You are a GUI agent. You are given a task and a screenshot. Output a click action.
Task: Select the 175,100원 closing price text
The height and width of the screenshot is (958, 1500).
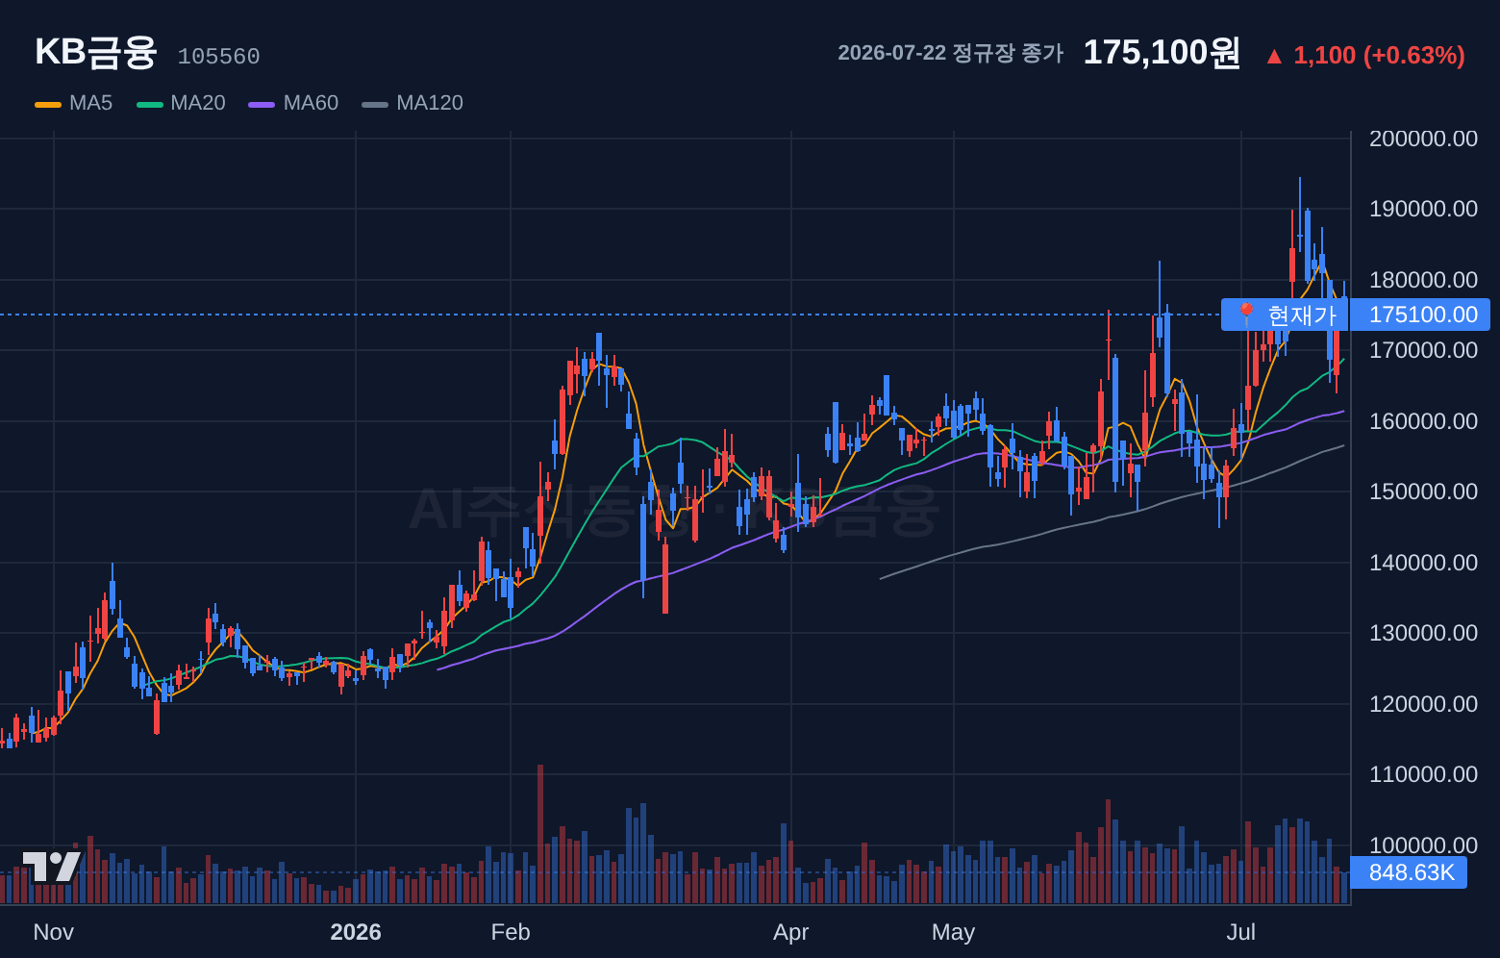[x=1162, y=53]
